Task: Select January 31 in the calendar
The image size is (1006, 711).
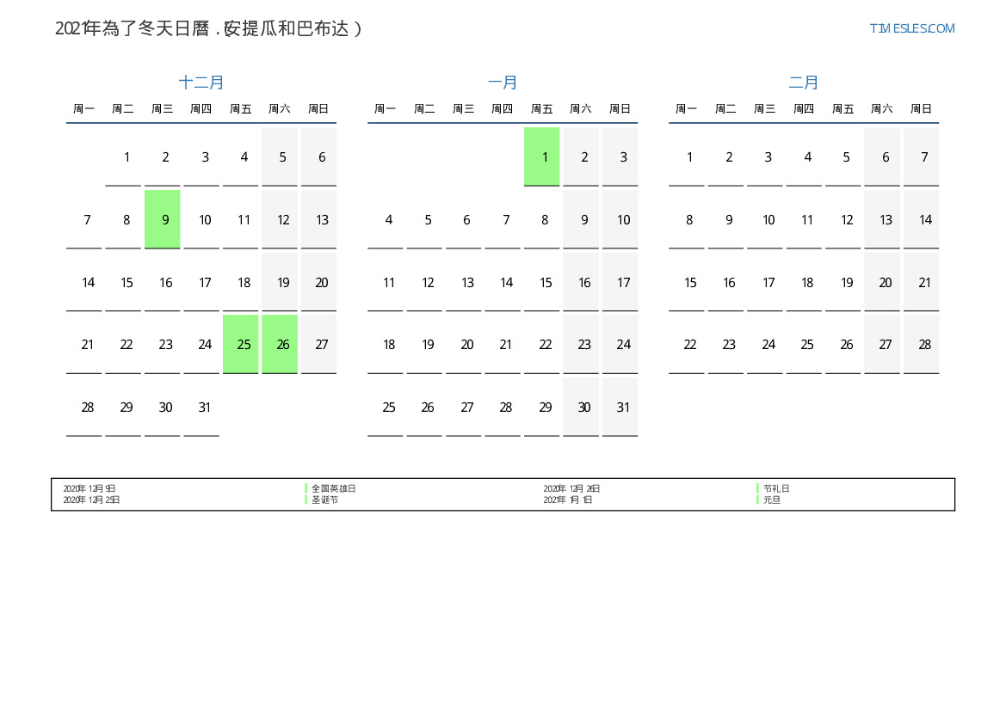Action: [x=620, y=407]
